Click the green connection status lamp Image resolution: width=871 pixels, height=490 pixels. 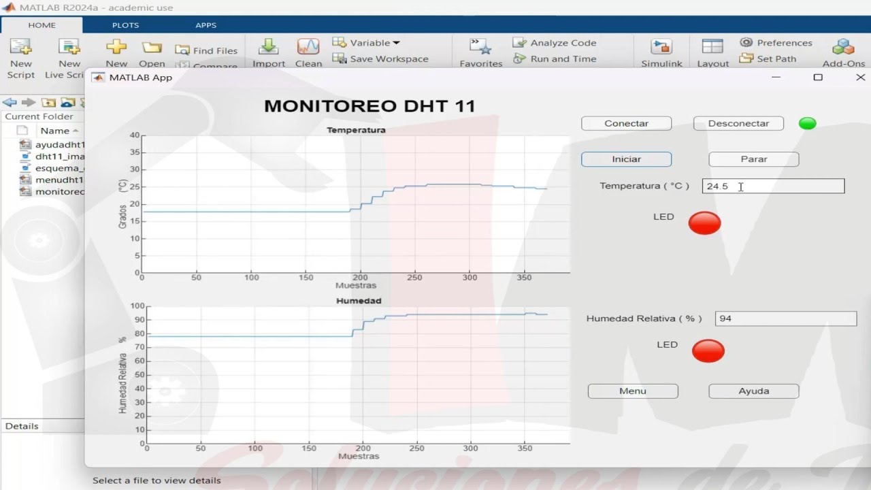point(808,123)
